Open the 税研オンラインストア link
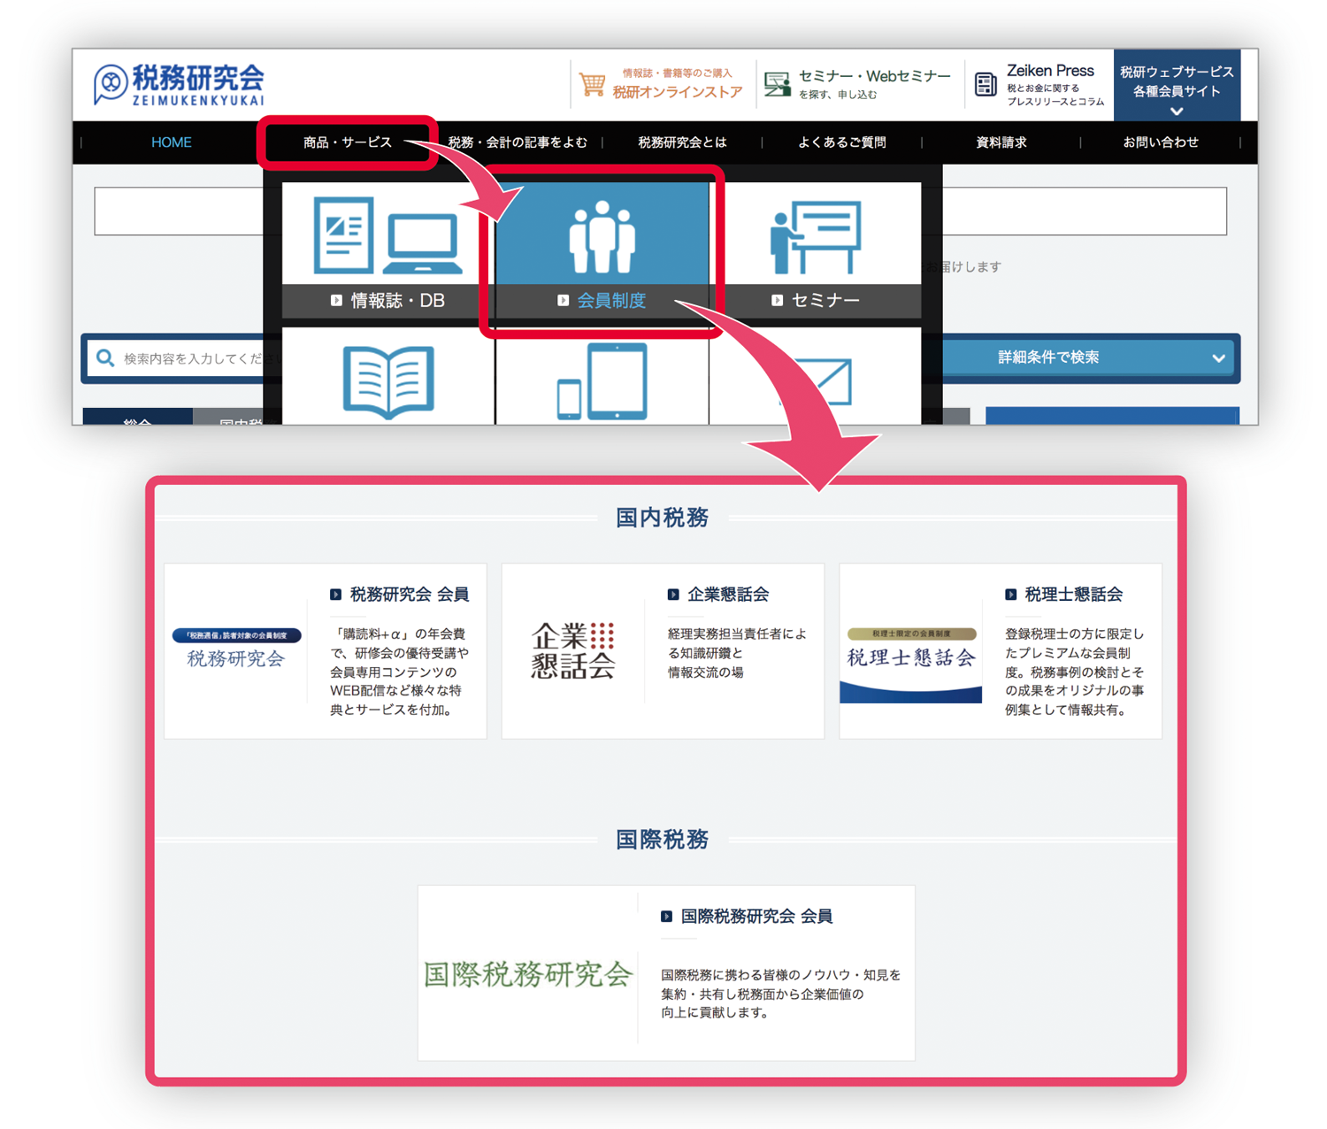The image size is (1327, 1129). pos(677,92)
